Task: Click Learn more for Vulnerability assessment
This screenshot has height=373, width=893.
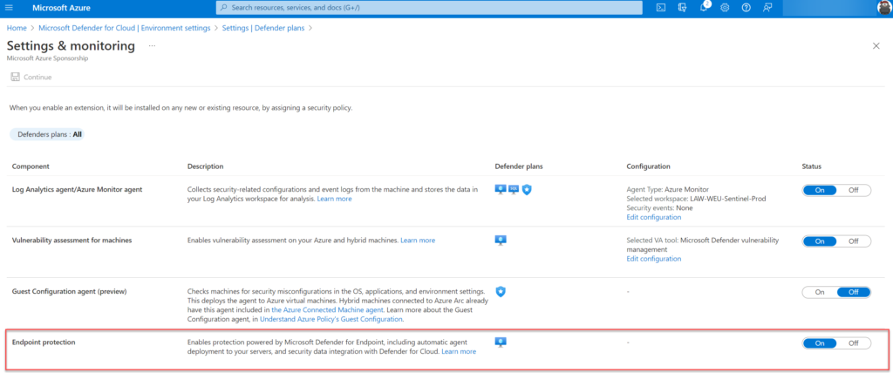Action: click(x=418, y=241)
